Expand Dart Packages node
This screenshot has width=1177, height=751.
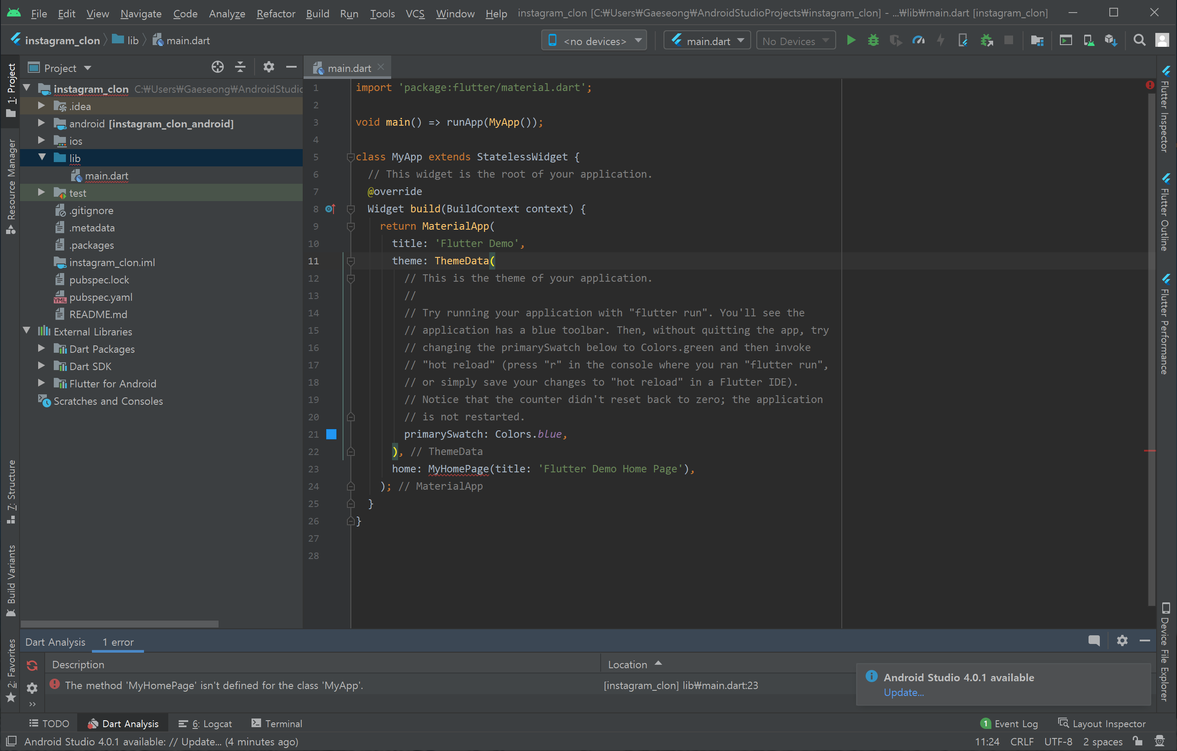click(42, 349)
